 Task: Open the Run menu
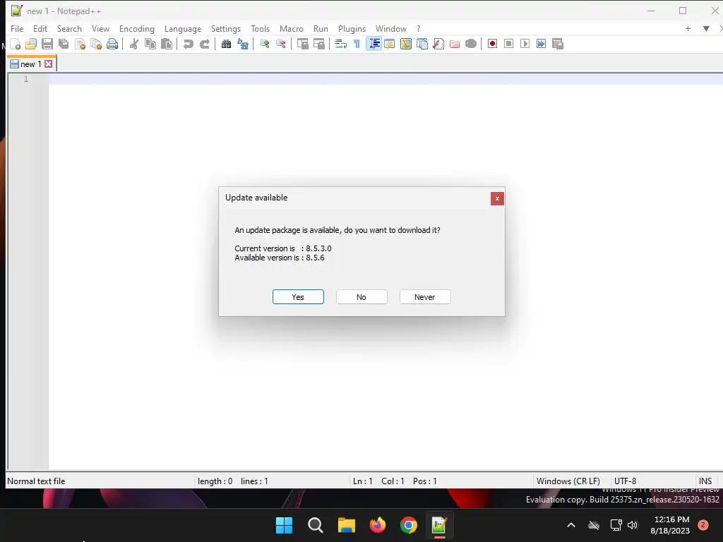coord(321,28)
